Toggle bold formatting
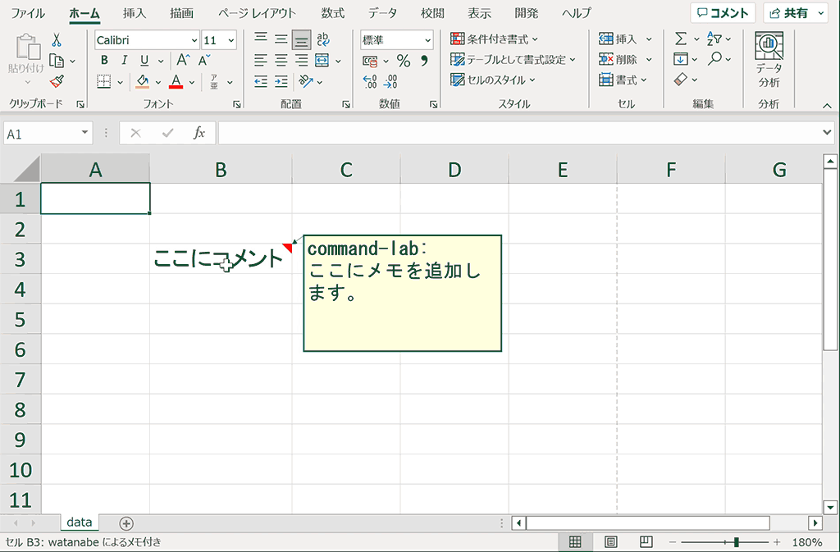Image resolution: width=840 pixels, height=552 pixels. coord(104,61)
